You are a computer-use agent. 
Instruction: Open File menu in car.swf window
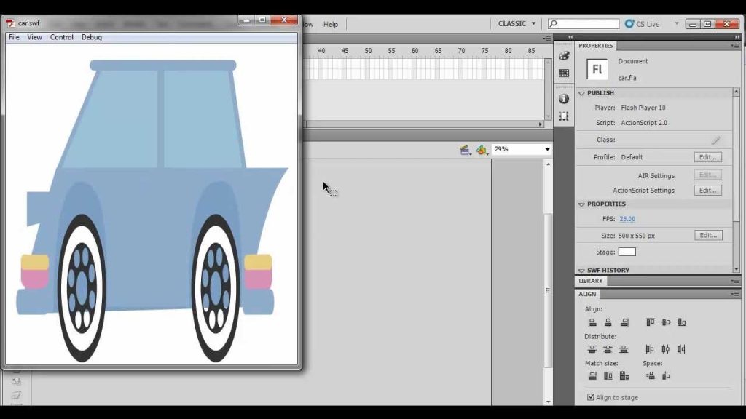(14, 37)
